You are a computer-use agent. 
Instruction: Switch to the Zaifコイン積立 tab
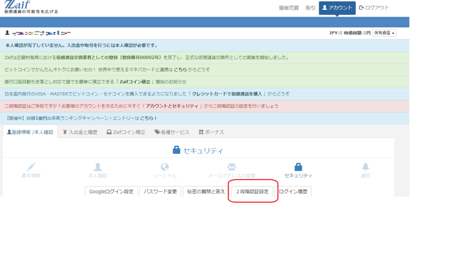(x=126, y=132)
